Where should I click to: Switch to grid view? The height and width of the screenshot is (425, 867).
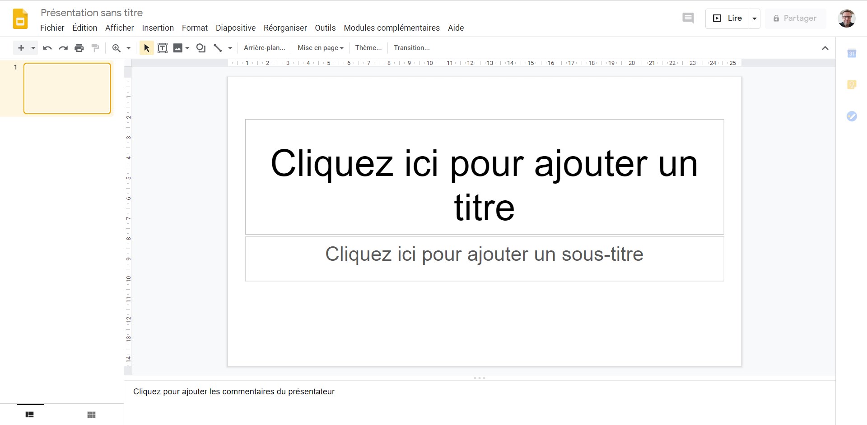(91, 415)
